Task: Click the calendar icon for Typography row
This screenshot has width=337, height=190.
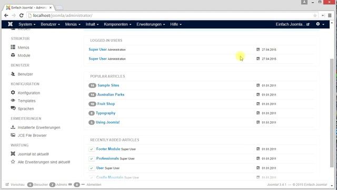Action: point(258,113)
